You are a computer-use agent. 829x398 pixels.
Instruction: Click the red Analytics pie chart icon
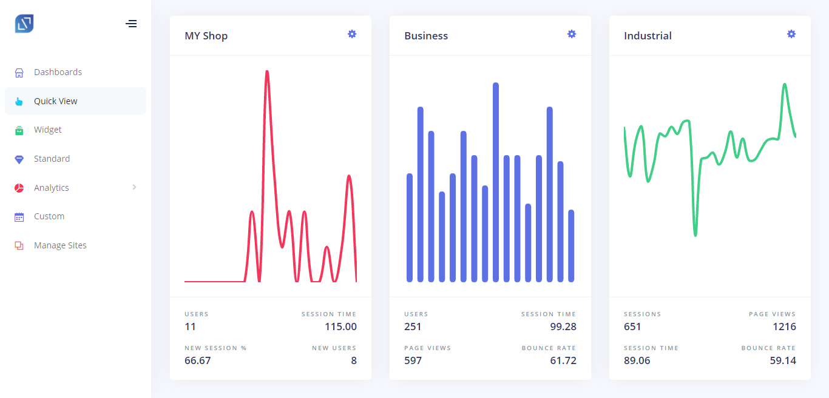[x=19, y=188]
